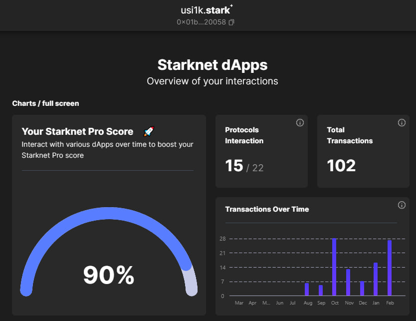Select the February bar in the chart

[390, 268]
